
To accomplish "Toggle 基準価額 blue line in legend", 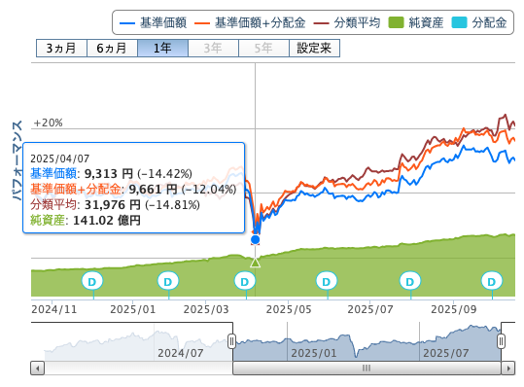I will coord(153,22).
